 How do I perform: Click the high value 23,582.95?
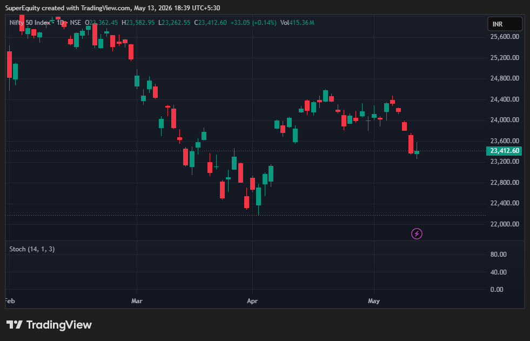(140, 23)
